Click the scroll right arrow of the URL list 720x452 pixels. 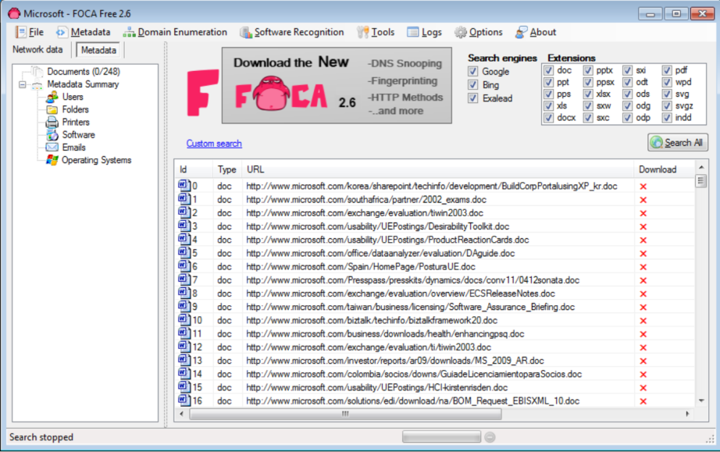[687, 414]
